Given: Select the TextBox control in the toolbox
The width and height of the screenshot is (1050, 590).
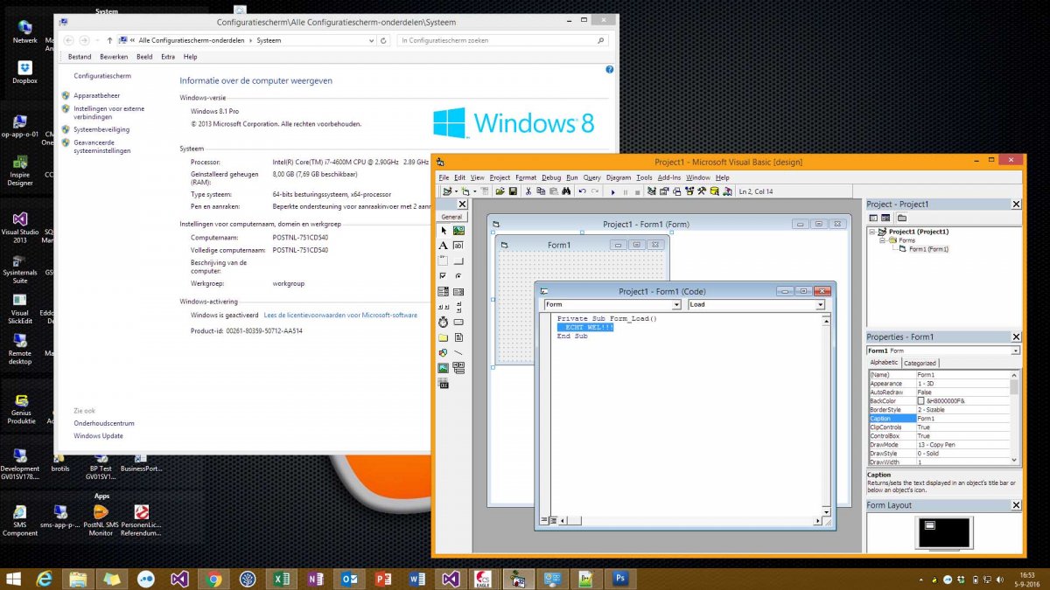Looking at the screenshot, I should pyautogui.click(x=458, y=246).
